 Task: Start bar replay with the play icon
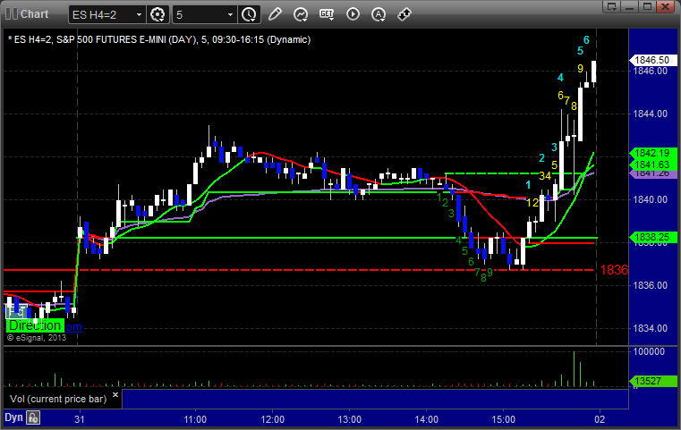pyautogui.click(x=353, y=14)
